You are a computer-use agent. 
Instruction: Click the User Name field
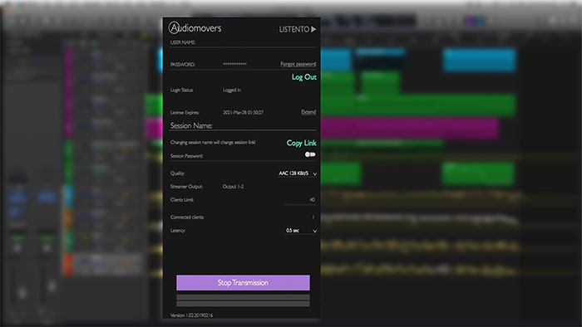click(243, 42)
